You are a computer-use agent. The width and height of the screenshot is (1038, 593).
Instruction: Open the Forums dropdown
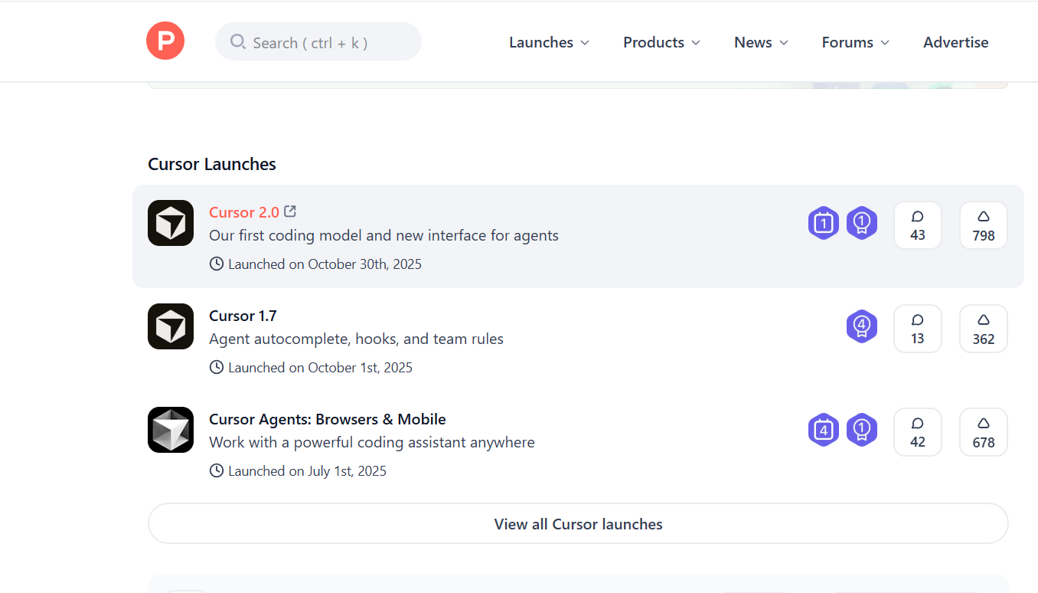855,42
